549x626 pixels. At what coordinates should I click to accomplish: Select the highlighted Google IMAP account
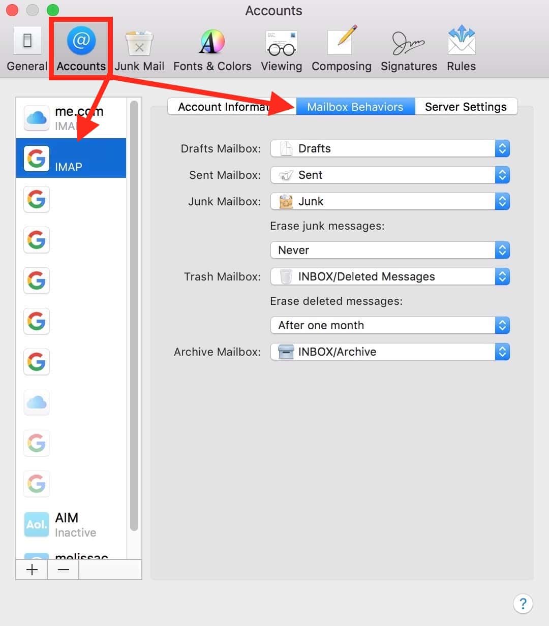(71, 158)
